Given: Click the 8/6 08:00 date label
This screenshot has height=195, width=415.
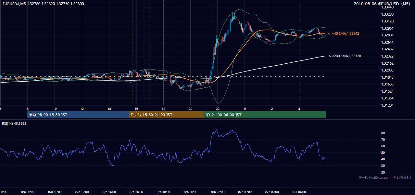Looking at the screenshot, I should pos(28,192).
